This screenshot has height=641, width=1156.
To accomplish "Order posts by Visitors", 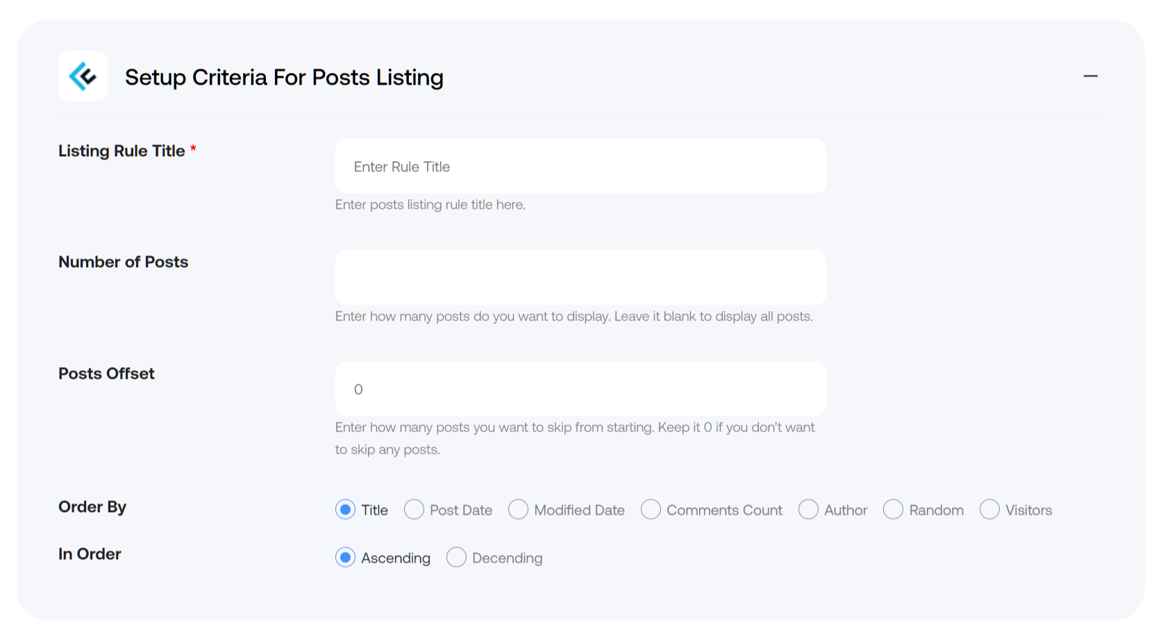I will (x=989, y=510).
